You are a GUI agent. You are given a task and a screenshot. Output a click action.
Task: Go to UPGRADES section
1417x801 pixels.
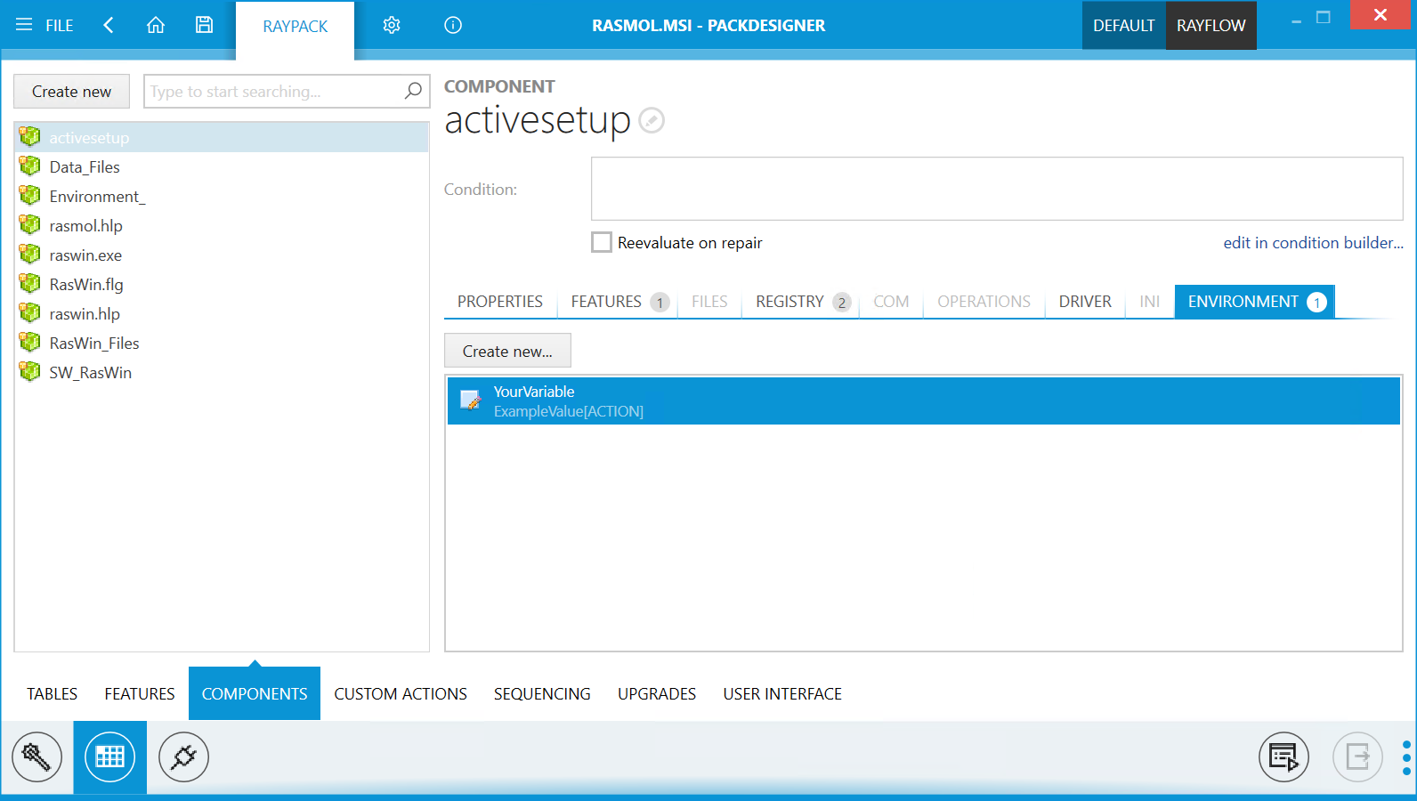click(x=657, y=693)
